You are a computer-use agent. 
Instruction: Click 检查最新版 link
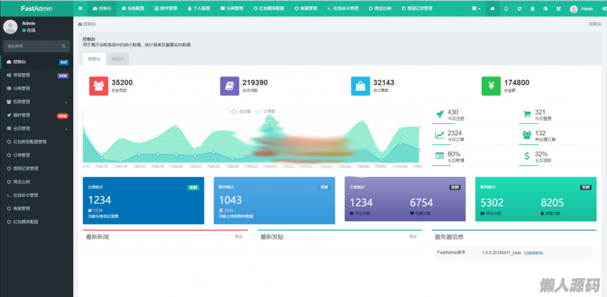[x=533, y=253]
